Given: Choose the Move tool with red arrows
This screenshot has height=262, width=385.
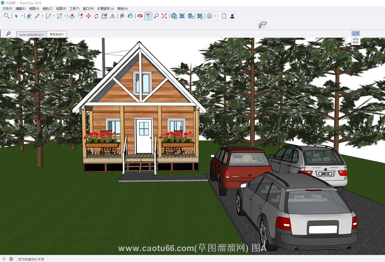Looking at the screenshot, I should click(x=88, y=16).
